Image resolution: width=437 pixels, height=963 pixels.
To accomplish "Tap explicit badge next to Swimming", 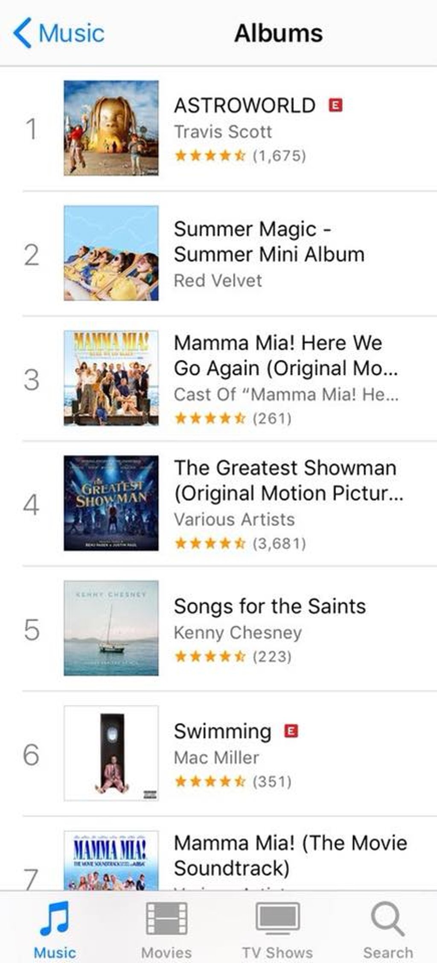I will pos(291,731).
